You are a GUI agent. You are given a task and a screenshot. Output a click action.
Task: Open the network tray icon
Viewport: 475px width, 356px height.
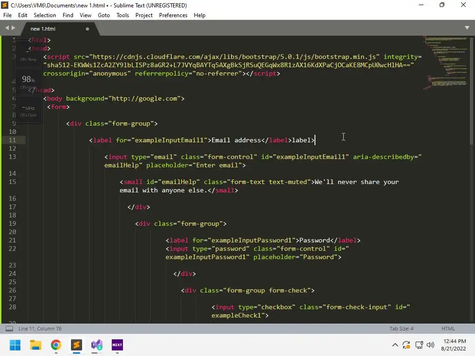click(x=419, y=345)
